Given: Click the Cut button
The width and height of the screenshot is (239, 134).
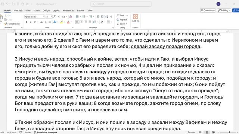Looking at the screenshot, I should tap(7, 16).
